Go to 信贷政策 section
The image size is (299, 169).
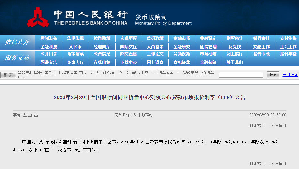click(x=155, y=38)
